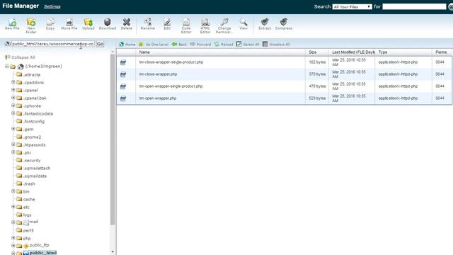Viewport: 453px width, 255px height.
Task: Select tm-close-wrapper-single-product.php file
Action: [x=171, y=62]
